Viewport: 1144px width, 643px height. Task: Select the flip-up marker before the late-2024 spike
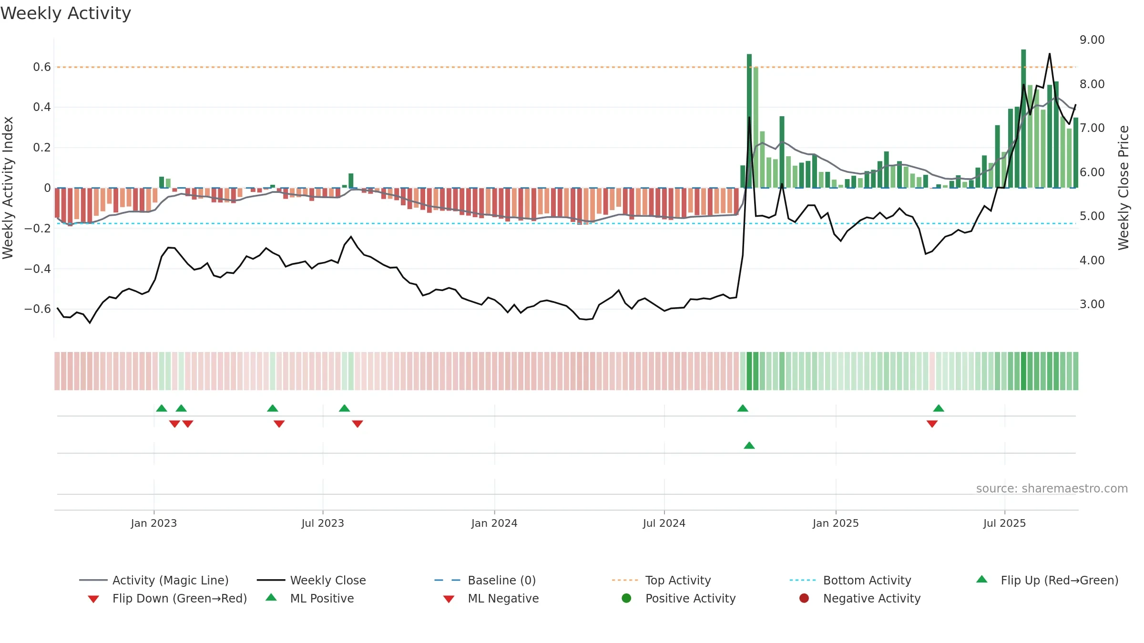[743, 408]
